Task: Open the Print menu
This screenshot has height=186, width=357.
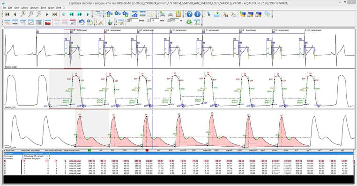Action: pos(59,8)
